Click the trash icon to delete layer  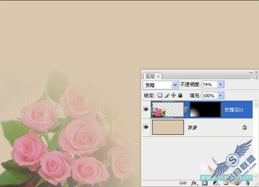pos(247,183)
